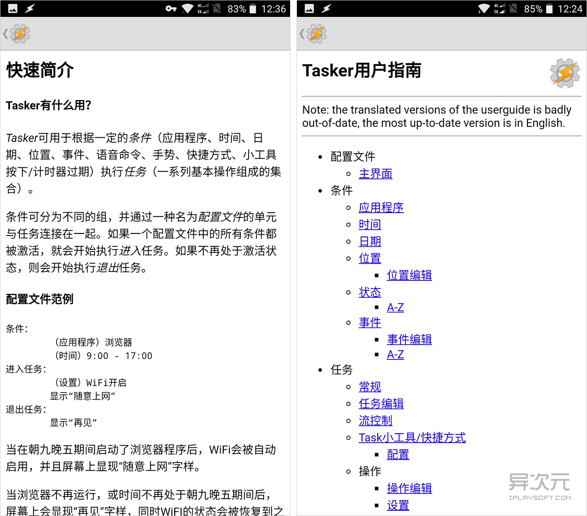Click the 状态 link
This screenshot has width=587, height=516.
pos(369,292)
